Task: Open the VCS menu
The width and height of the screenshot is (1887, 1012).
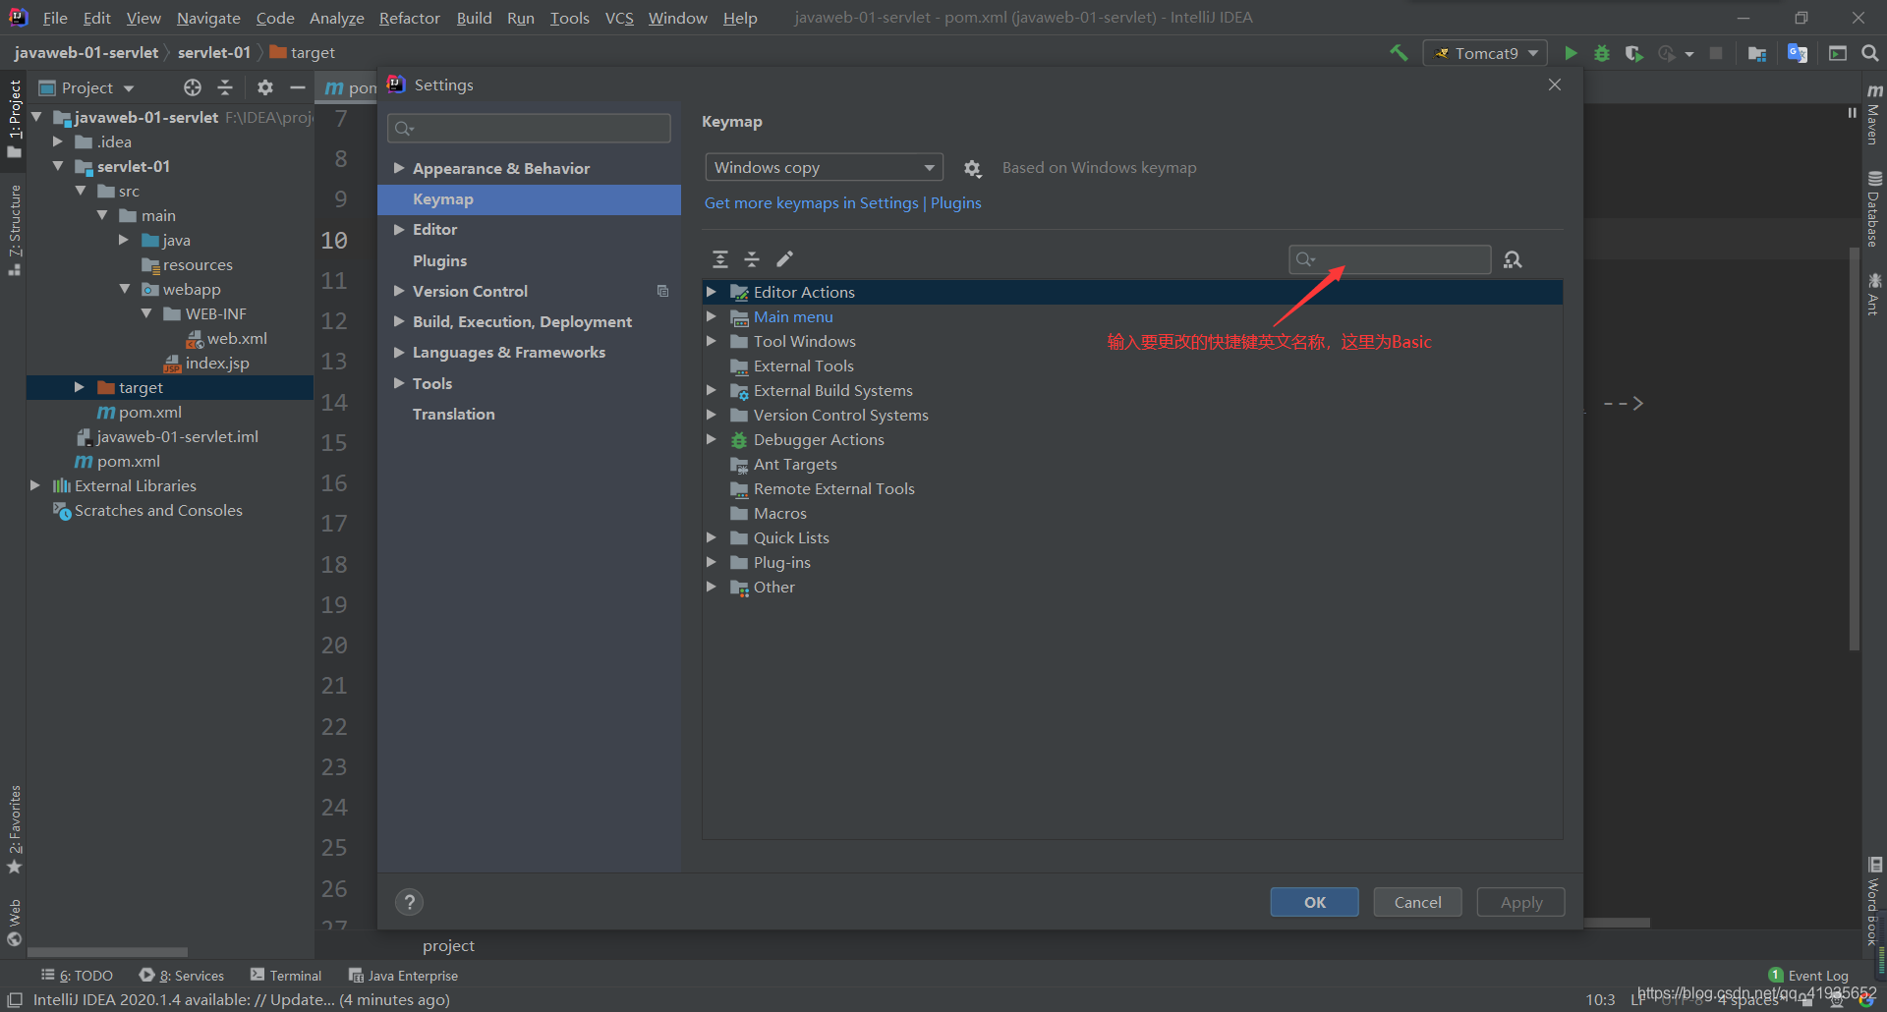Action: pyautogui.click(x=619, y=18)
